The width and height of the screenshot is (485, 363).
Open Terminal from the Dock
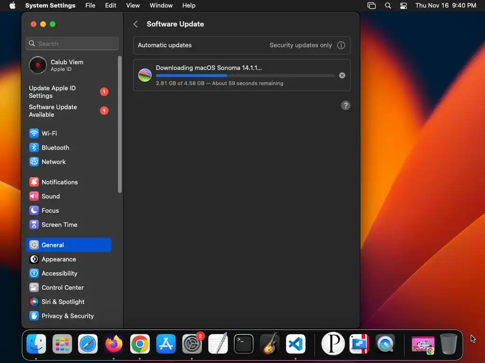point(244,344)
